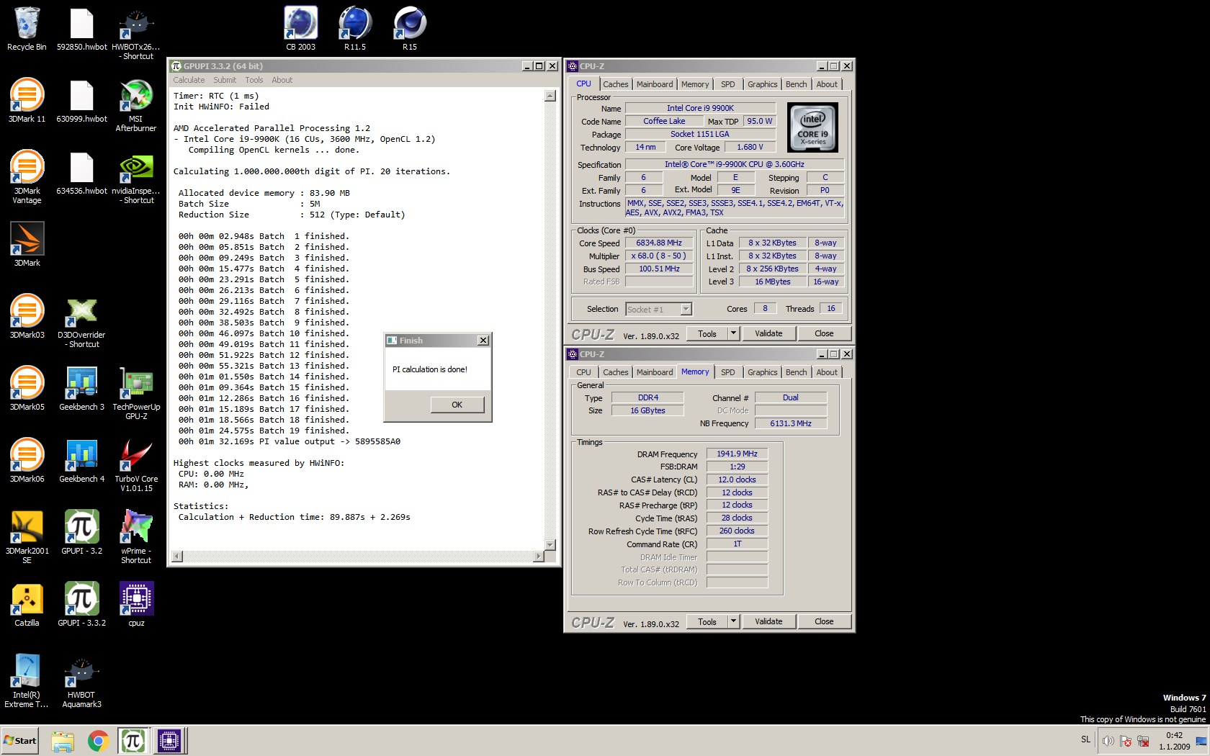Open Bench tab in bottom CPU-Z window

797,372
